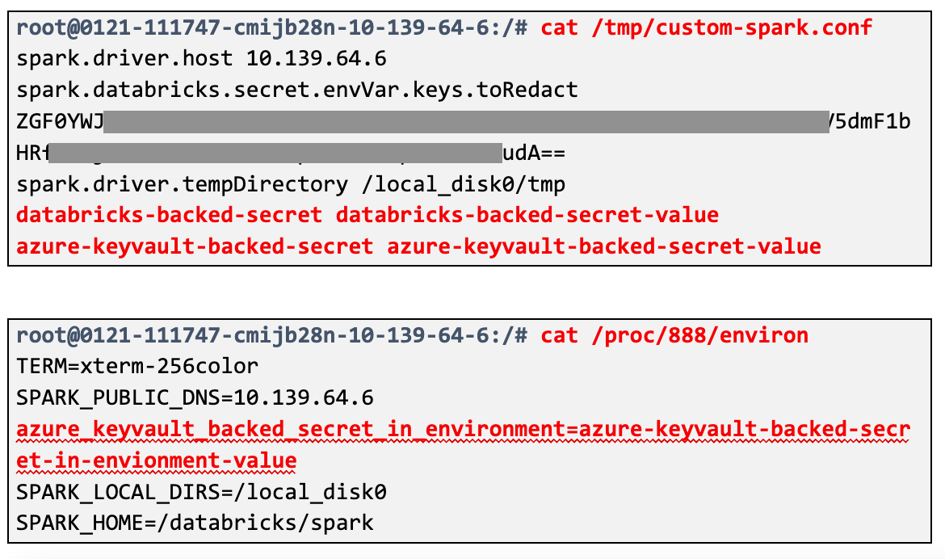Click the SPARK_PUBLIC_DNS=10.139.64.6 line
Image resolution: width=945 pixels, height=559 pixels.
point(195,397)
